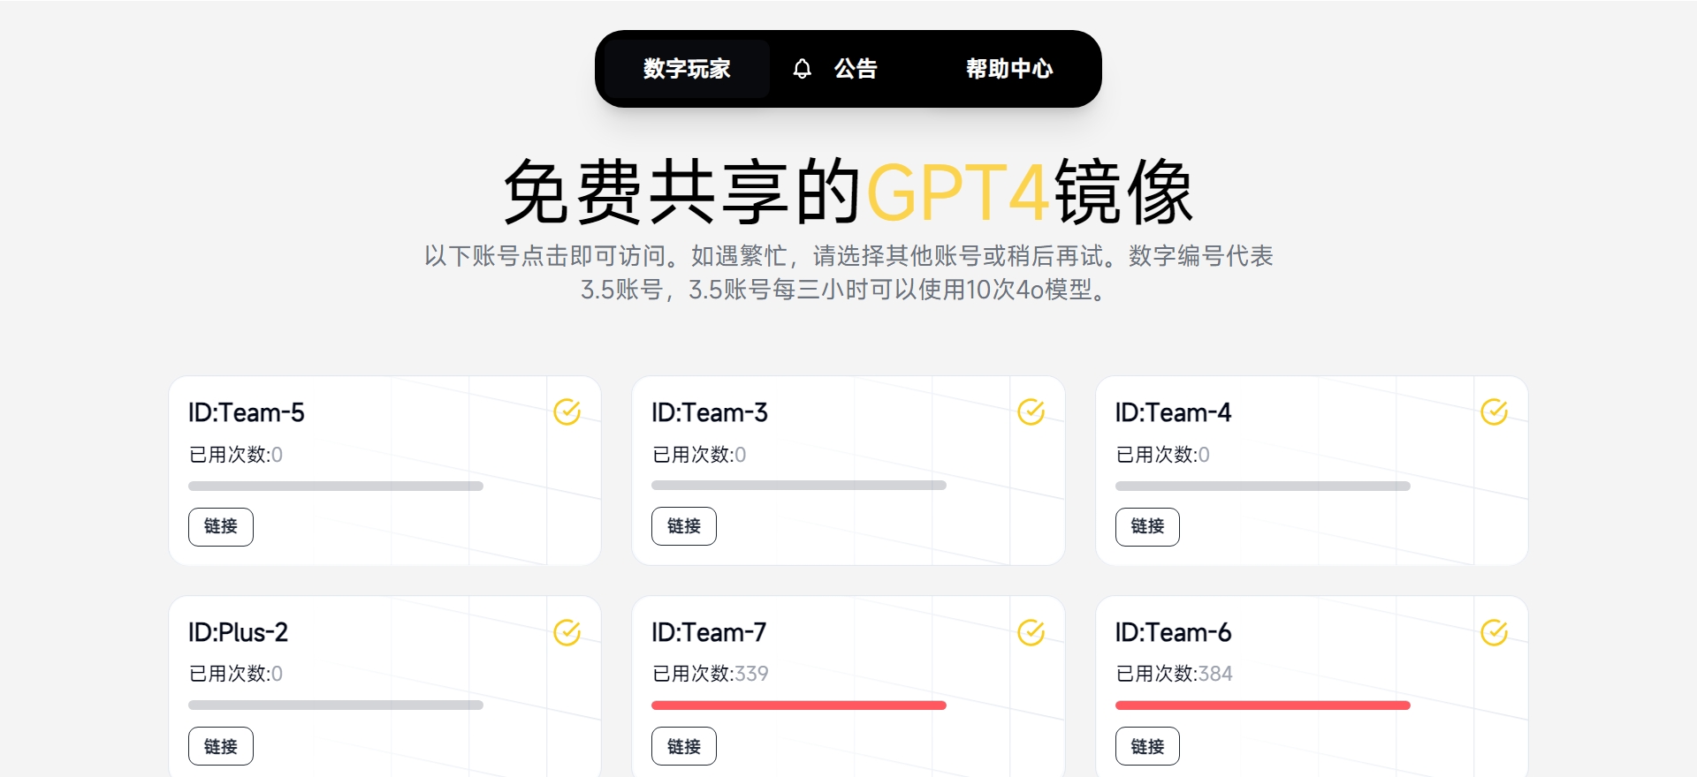Click the 链接 button for Plus-2
This screenshot has height=777, width=1697.
click(220, 746)
